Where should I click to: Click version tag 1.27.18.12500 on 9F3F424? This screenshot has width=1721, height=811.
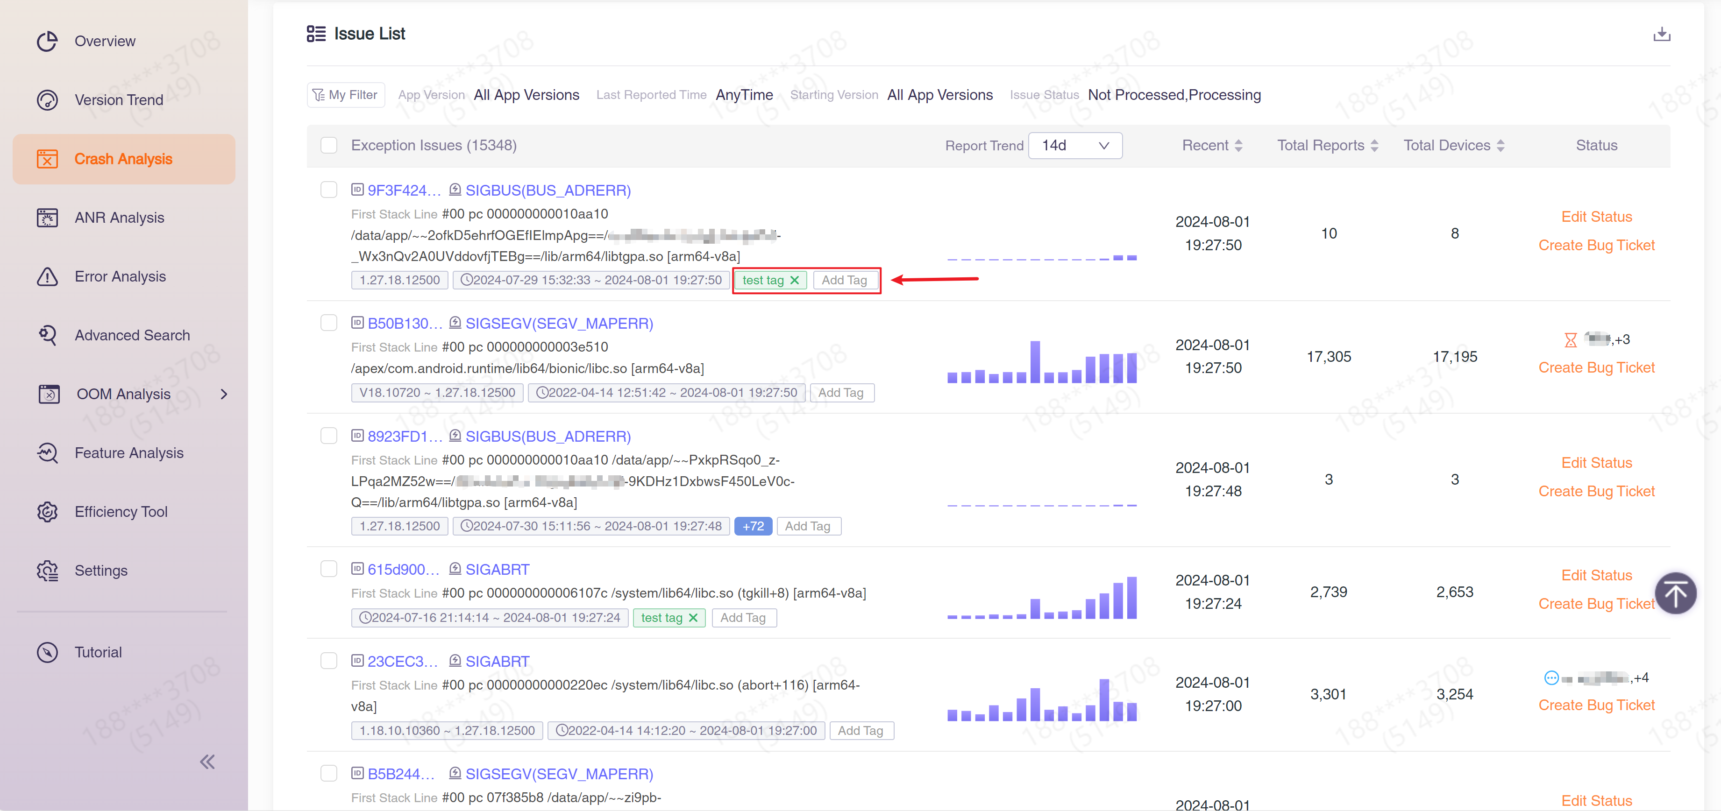(x=399, y=280)
